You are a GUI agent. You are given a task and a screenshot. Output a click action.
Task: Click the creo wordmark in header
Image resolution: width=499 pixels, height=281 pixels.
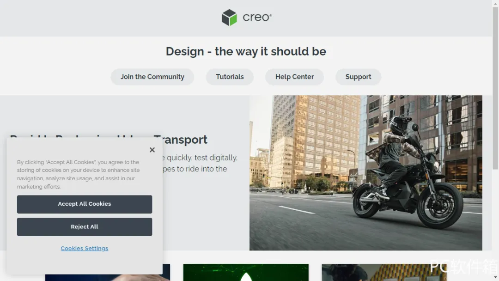[257, 17]
